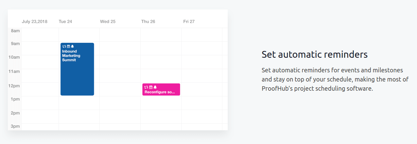
Task: Click the calendar icon on the pink Reconfigure event
Action: point(151,87)
